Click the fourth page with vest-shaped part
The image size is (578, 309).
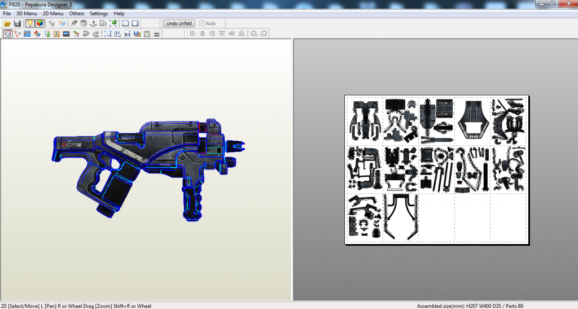coord(472,120)
